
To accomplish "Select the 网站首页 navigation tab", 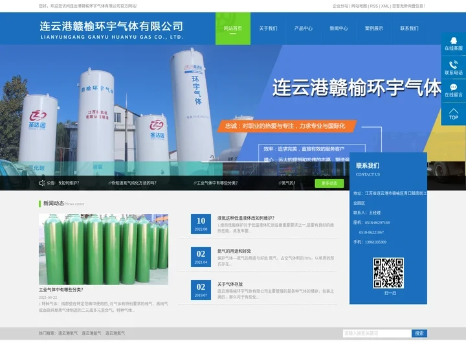I will pyautogui.click(x=233, y=29).
